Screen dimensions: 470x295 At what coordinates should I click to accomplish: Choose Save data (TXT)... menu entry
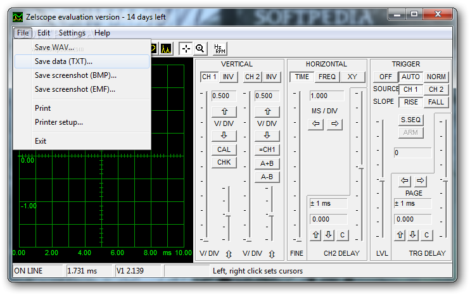tap(82, 61)
